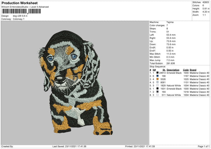Click the Zoom value 1:1

[204, 15]
